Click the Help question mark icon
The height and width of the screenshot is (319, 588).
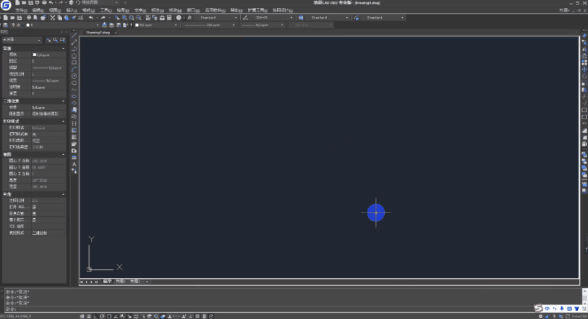pos(179,18)
